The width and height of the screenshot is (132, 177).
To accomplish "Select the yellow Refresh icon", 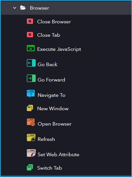I will (31, 138).
